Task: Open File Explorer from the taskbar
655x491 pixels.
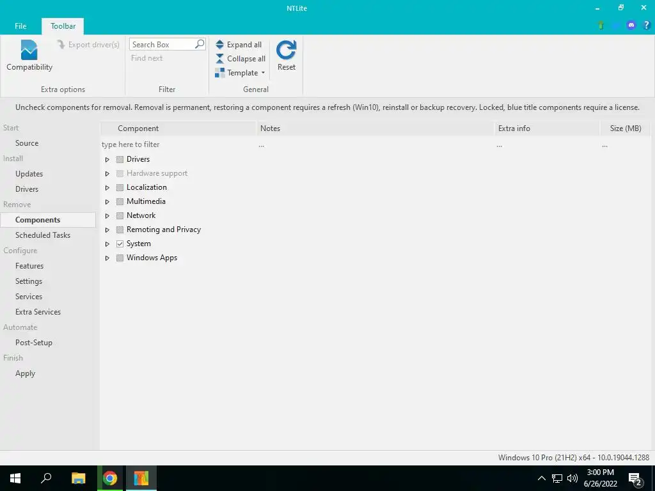Action: click(x=78, y=478)
